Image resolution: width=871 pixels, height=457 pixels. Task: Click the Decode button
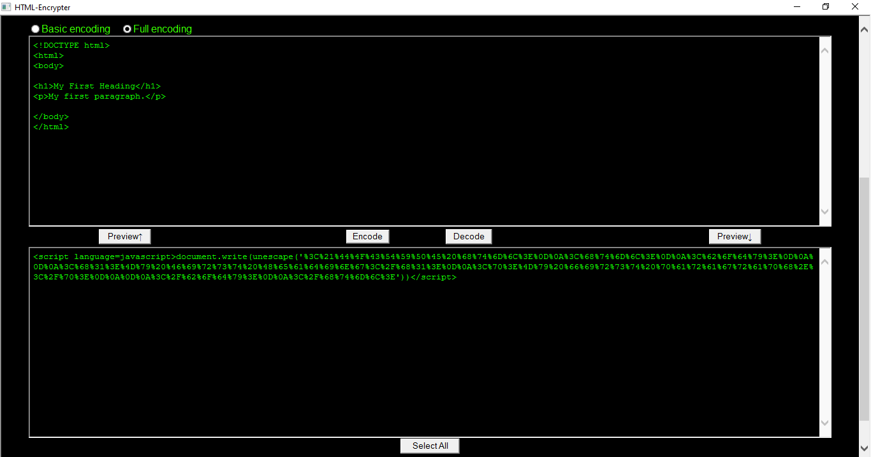[469, 236]
